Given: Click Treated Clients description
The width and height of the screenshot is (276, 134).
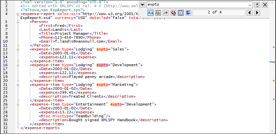Looking at the screenshot, I should click(86, 96).
